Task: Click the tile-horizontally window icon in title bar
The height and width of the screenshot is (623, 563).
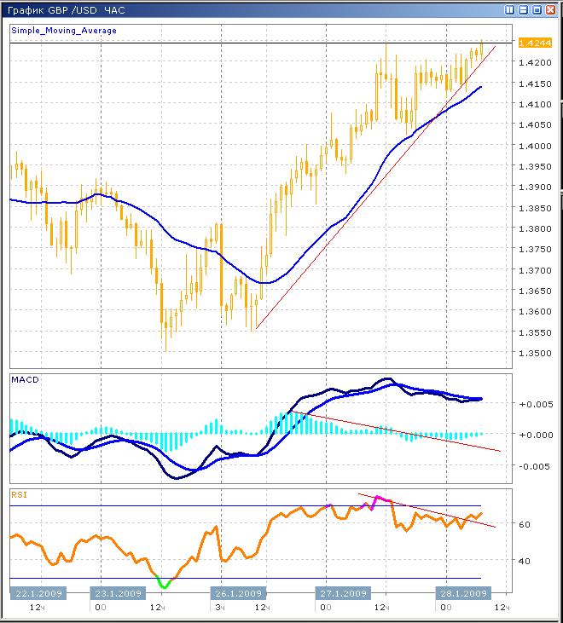Action: (523, 9)
